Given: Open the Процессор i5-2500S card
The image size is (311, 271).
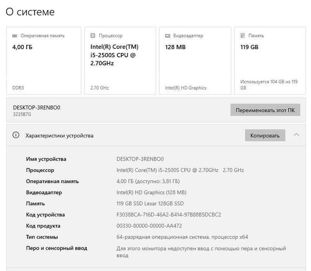Looking at the screenshot, I should click(120, 61).
